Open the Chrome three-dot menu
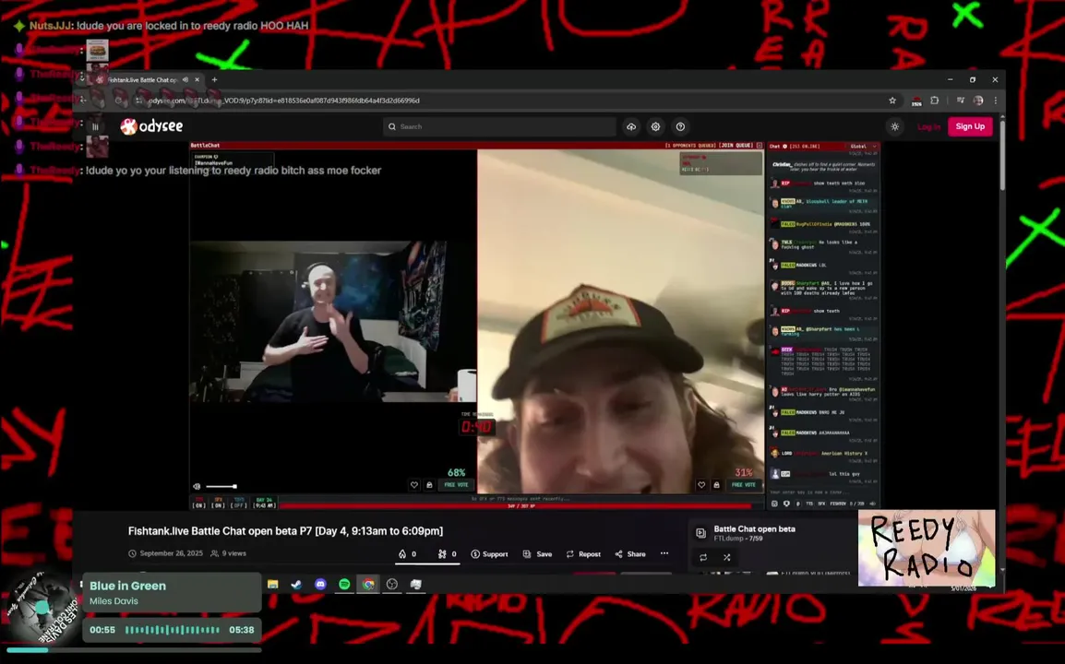The width and height of the screenshot is (1065, 664). pyautogui.click(x=995, y=101)
